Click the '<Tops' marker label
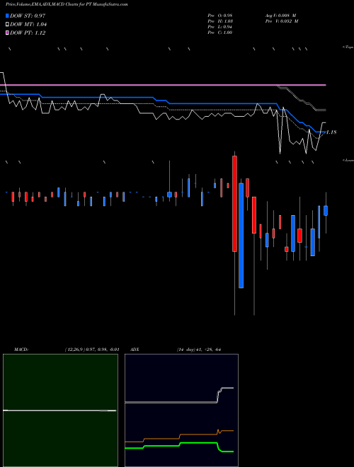The width and height of the screenshot is (354, 467). (x=348, y=47)
